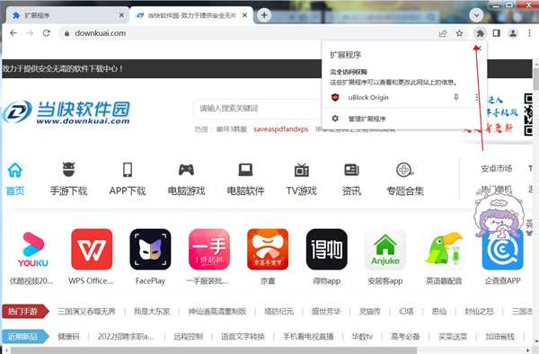Open the WPS Office app icon

point(92,249)
